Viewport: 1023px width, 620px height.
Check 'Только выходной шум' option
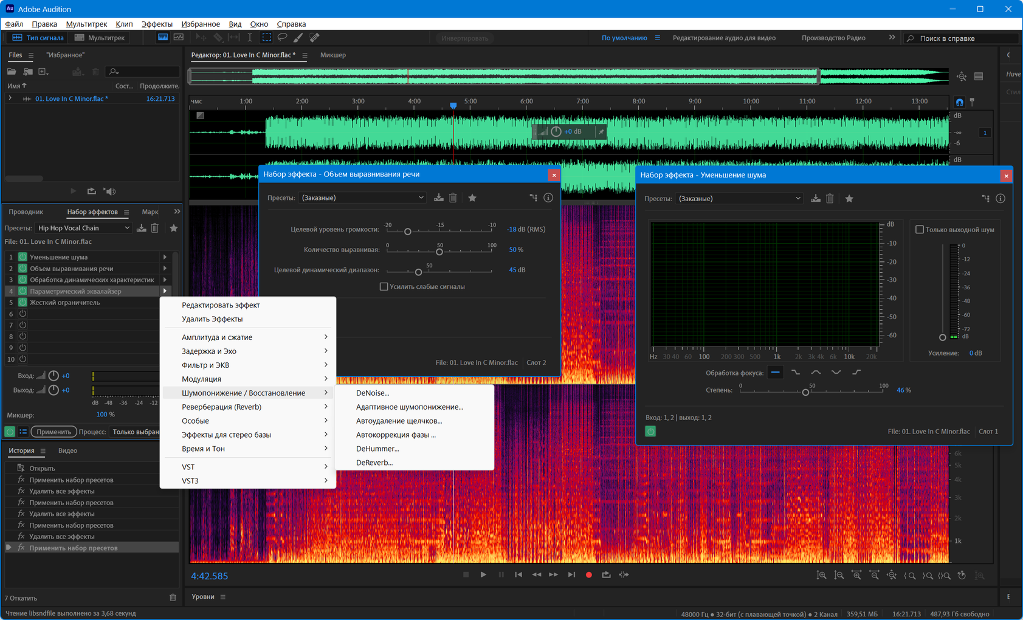pos(920,230)
